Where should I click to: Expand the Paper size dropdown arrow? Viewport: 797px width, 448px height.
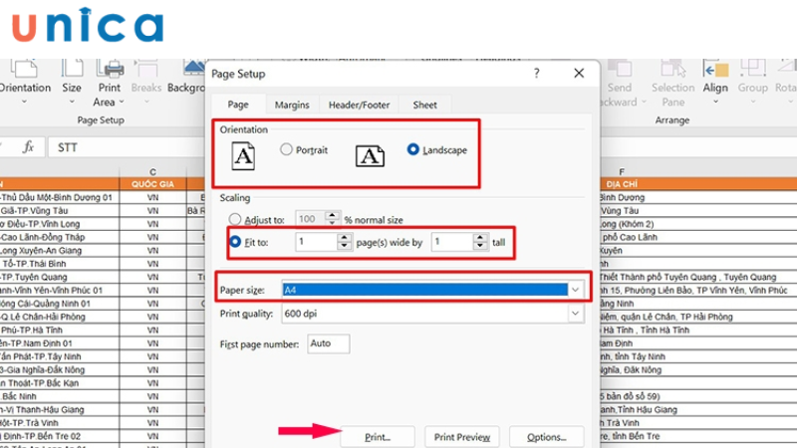point(575,290)
